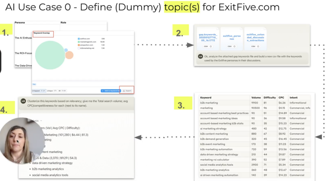Toggle the marketingprofs.com checkbox
The width and height of the screenshot is (325, 181).
point(79,42)
